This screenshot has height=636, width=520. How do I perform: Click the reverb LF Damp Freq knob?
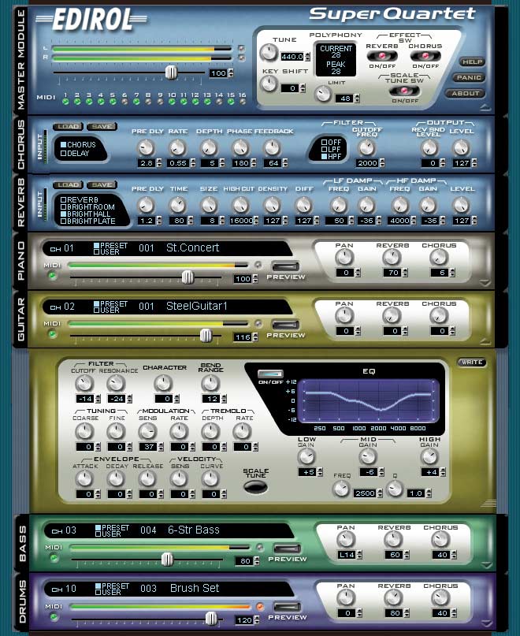coord(338,206)
